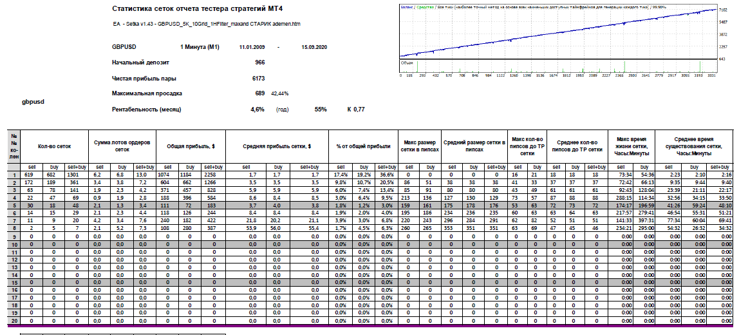This screenshot has height=335, width=739.
Task: Click the '2258' total profit cell
Action: click(214, 175)
